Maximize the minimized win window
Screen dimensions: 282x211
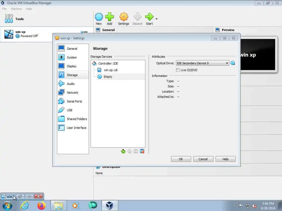point(29,196)
